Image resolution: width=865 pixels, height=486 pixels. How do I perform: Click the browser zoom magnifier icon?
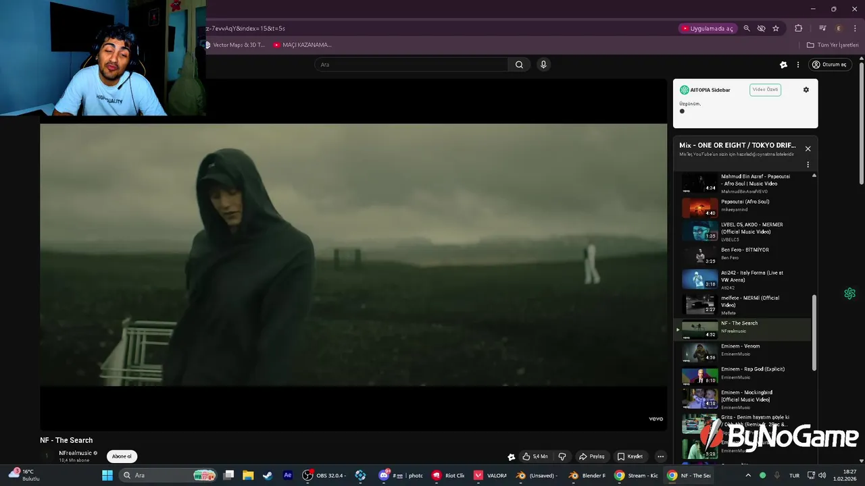(x=747, y=28)
